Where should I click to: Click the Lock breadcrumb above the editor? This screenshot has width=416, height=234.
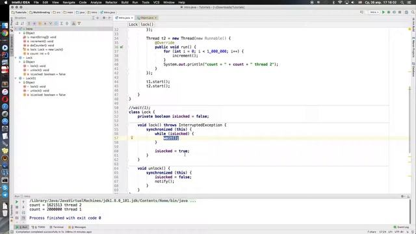click(133, 25)
